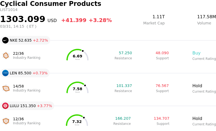This screenshot has width=216, height=131.
Task: Open the LULU 151.350 ticker chip
Action: [x=27, y=106]
